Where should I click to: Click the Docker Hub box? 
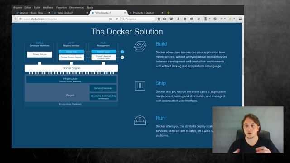point(72,52)
